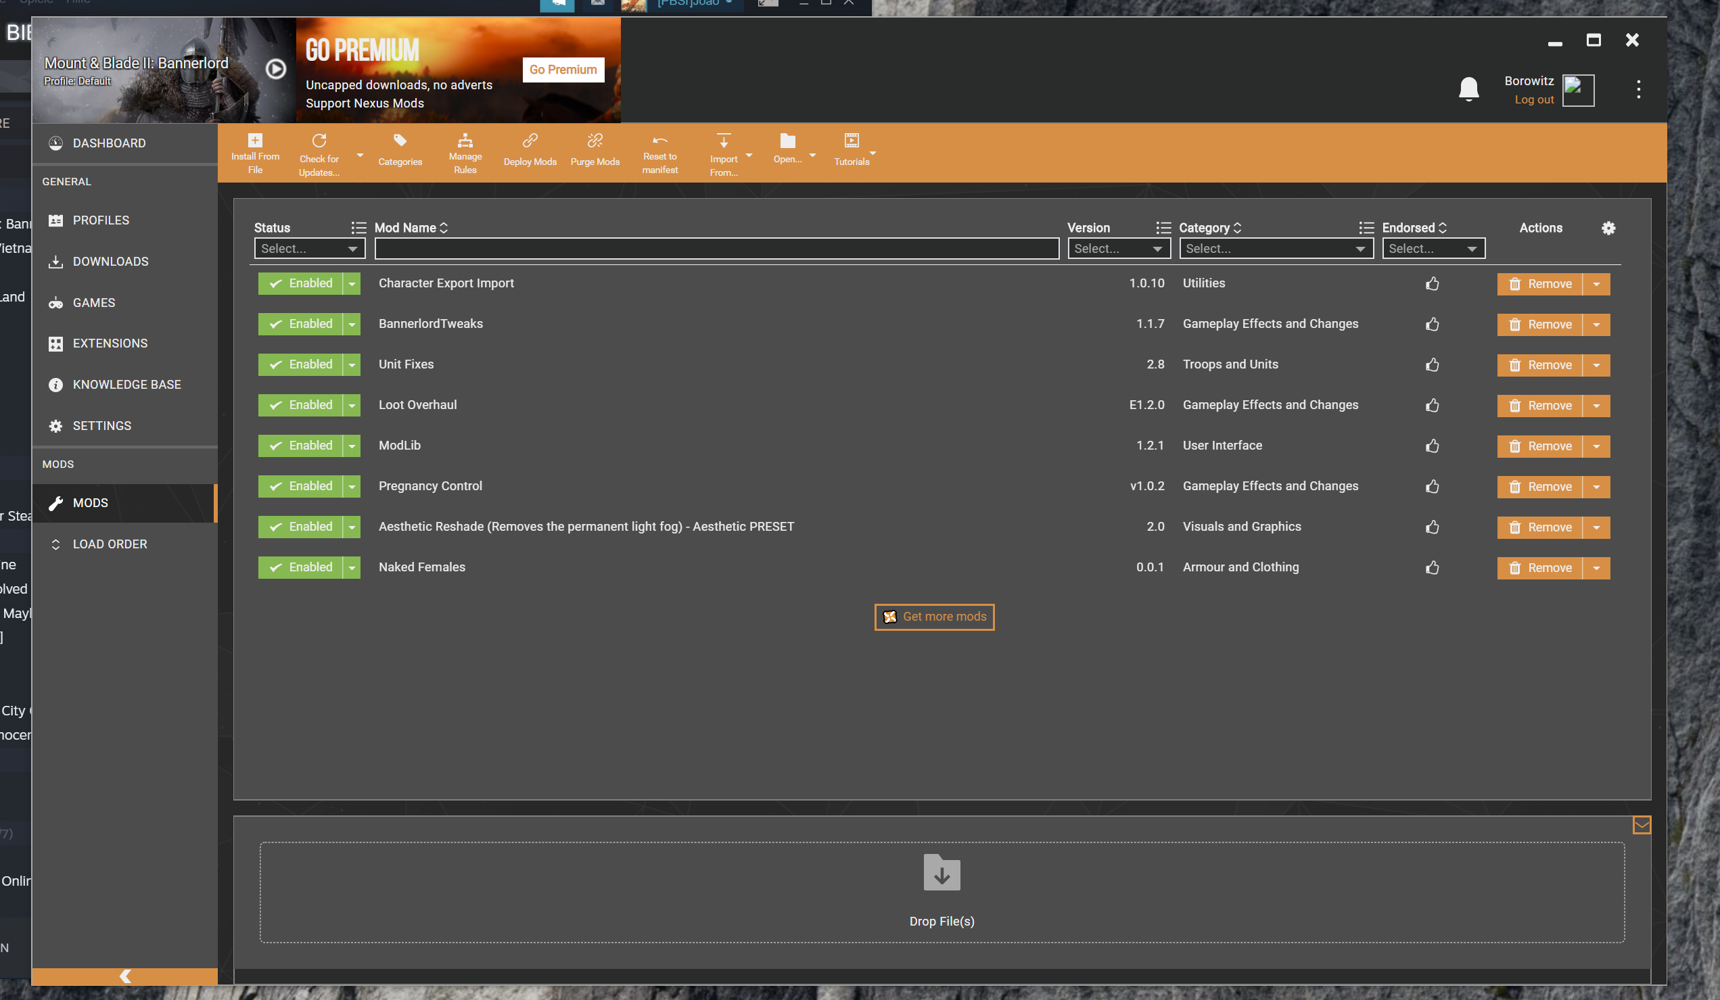Viewport: 1720px width, 1000px height.
Task: Collapse the drop zone panel icon
Action: coord(1642,826)
